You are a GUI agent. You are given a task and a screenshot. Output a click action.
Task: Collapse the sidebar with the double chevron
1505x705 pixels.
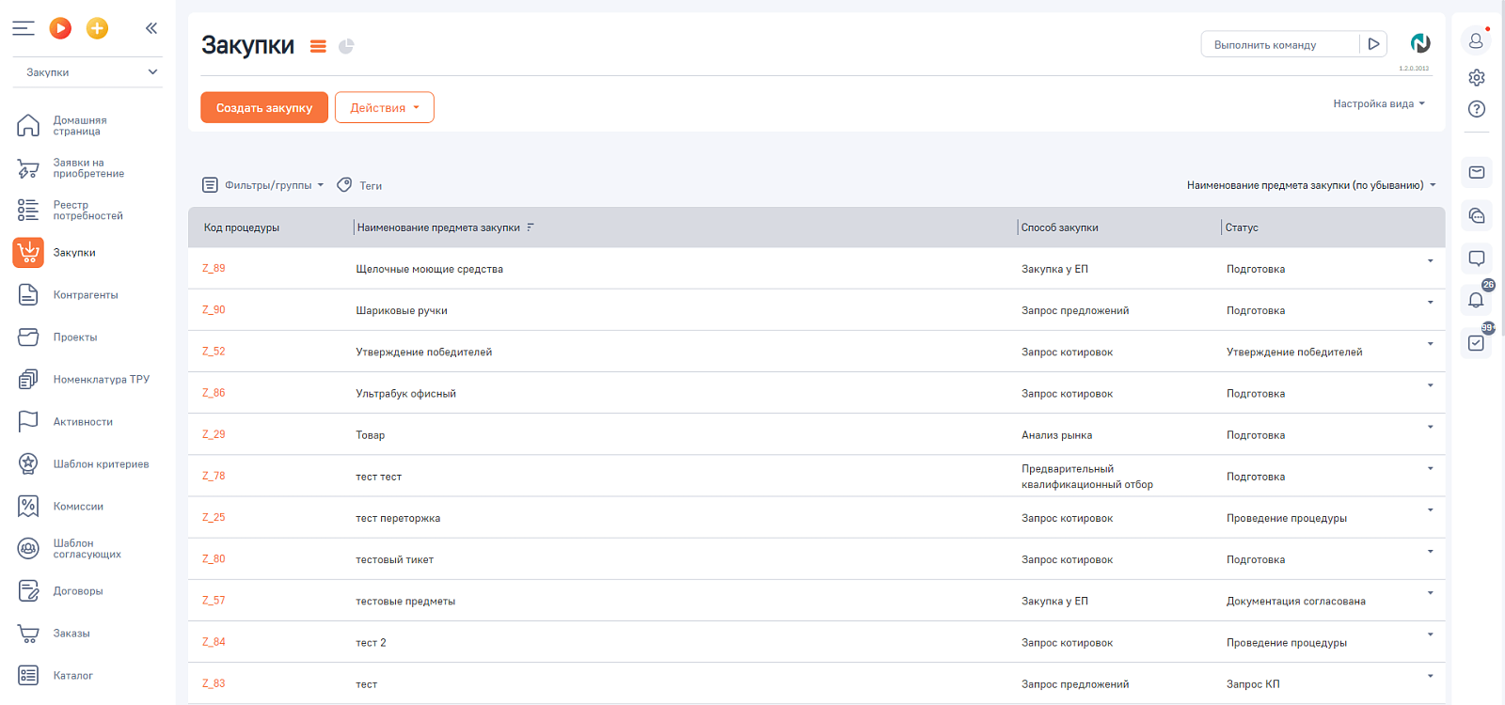151,28
